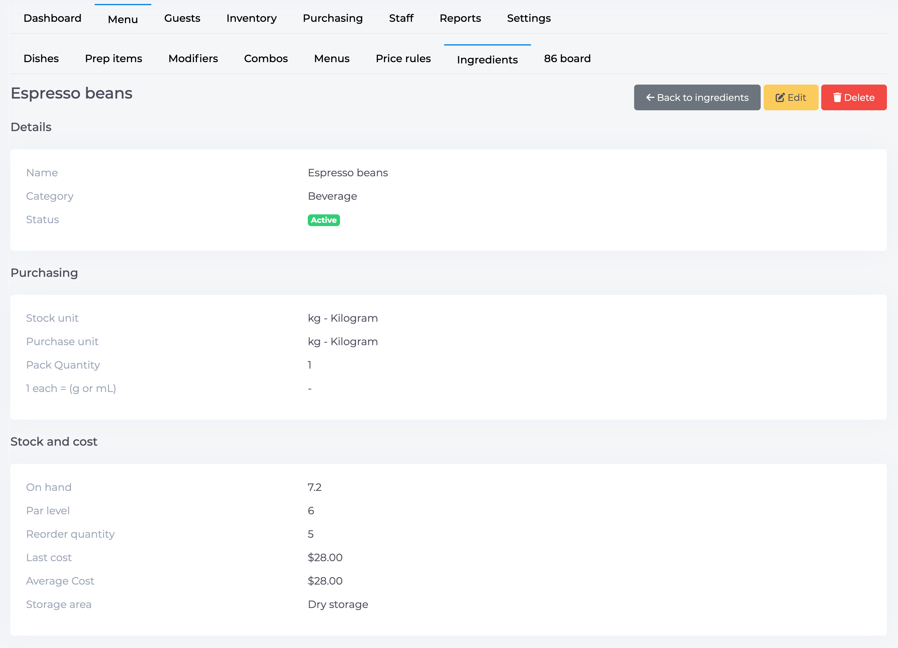Viewport: 898px width, 648px height.
Task: Open the 86 board sub-tab
Action: 567,59
